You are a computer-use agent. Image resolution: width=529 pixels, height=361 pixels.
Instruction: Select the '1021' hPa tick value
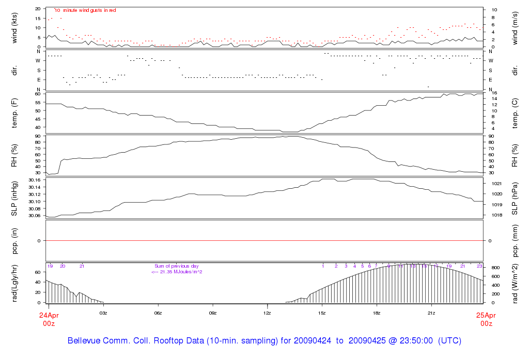point(497,184)
